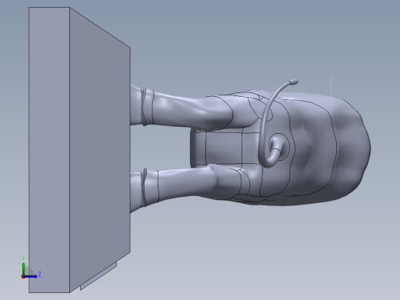This screenshot has width=400, height=300.
Task: Click the red origin dot of the triad
Action: [23, 277]
